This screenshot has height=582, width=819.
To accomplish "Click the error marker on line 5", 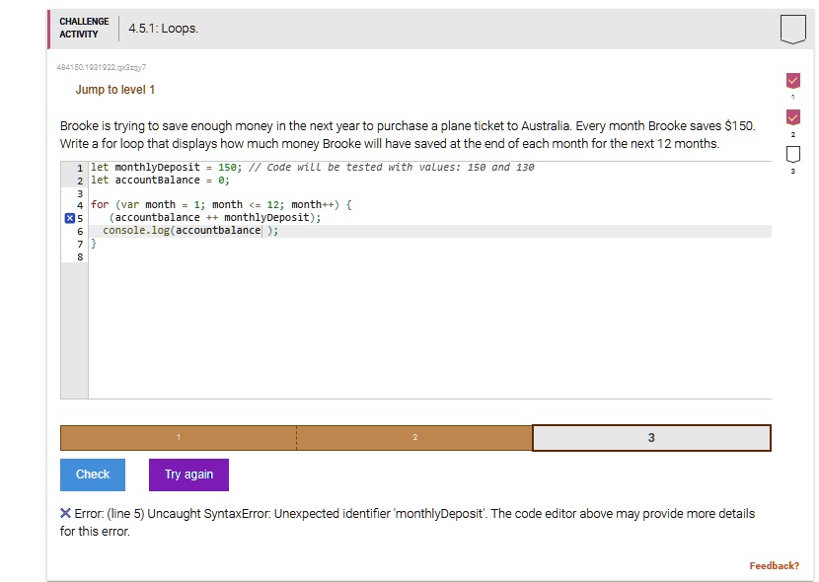I will [x=69, y=217].
